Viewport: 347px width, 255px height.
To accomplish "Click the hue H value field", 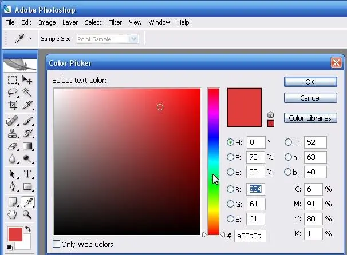I will [256, 142].
